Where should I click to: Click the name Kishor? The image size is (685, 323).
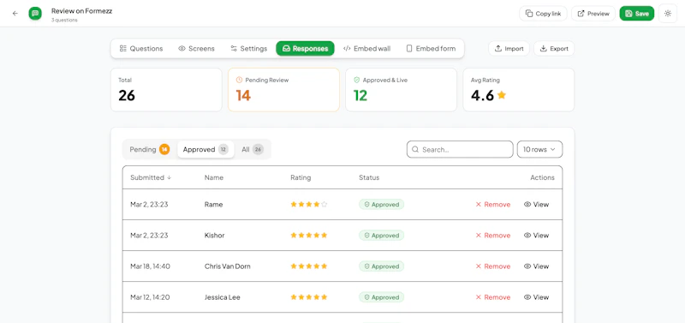(215, 235)
